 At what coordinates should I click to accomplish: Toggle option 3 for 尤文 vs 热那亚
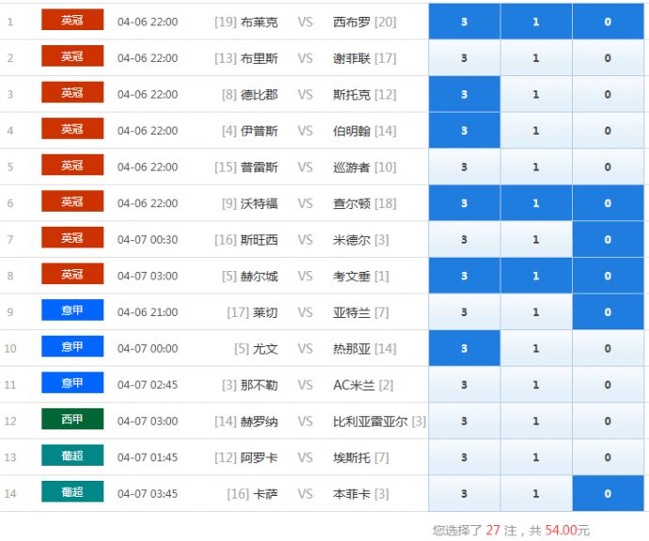pos(464,349)
